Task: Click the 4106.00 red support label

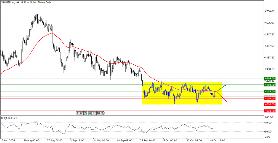Action: (270, 98)
